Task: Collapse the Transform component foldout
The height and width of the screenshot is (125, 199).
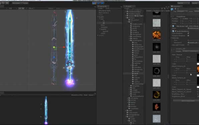Action: 171,16
